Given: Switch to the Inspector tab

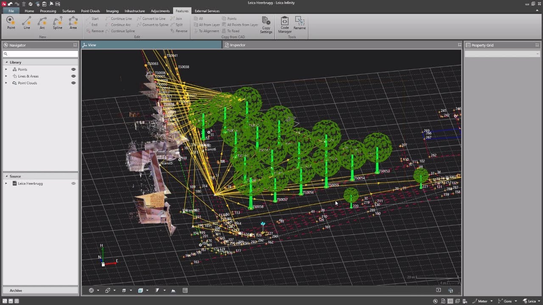Looking at the screenshot, I should 238,45.
